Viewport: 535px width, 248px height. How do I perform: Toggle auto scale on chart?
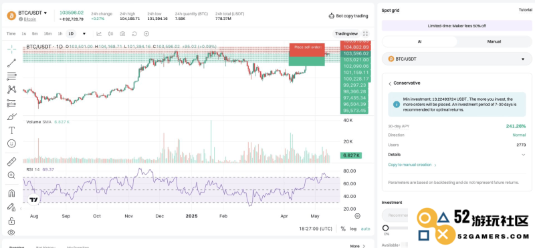coord(365,229)
